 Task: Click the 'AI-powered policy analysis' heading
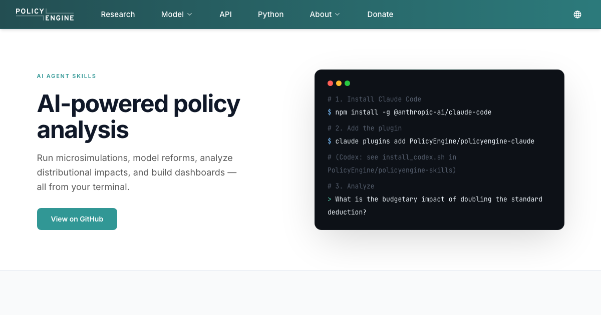coord(139,116)
